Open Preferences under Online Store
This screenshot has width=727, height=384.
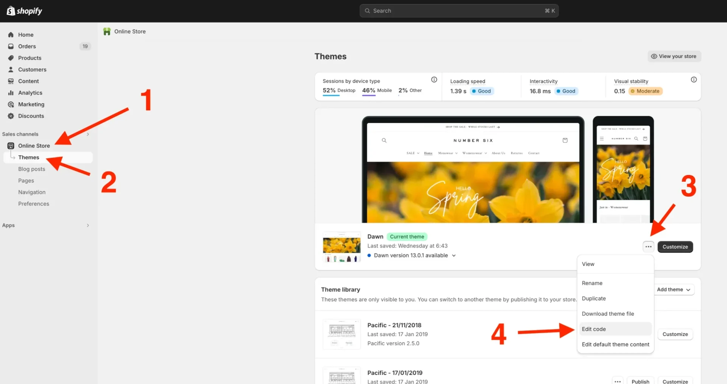coord(33,204)
